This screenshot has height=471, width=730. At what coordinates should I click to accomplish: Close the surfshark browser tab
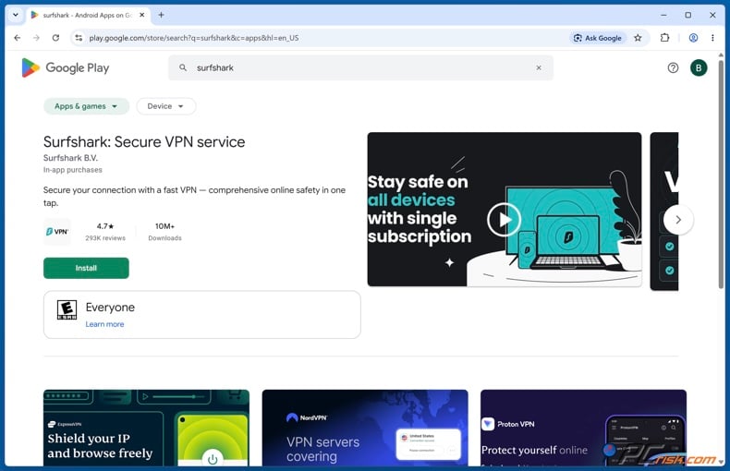point(142,15)
